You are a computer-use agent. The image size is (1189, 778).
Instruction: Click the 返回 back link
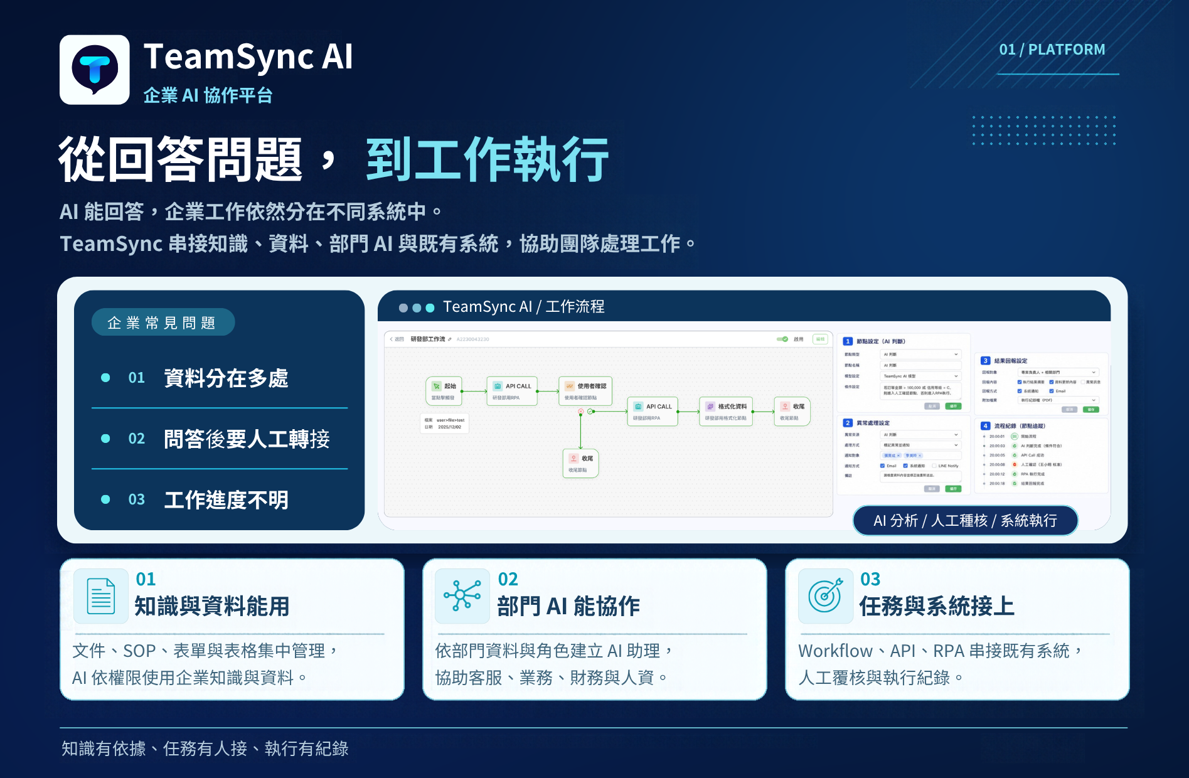[x=397, y=339]
